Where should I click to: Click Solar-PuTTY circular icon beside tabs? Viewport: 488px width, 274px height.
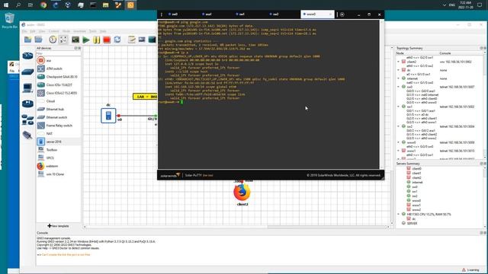pos(342,14)
